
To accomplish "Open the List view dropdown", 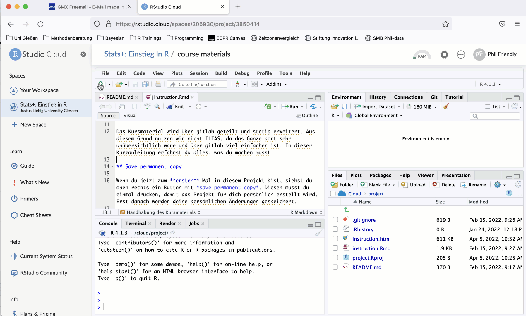I will pyautogui.click(x=495, y=107).
